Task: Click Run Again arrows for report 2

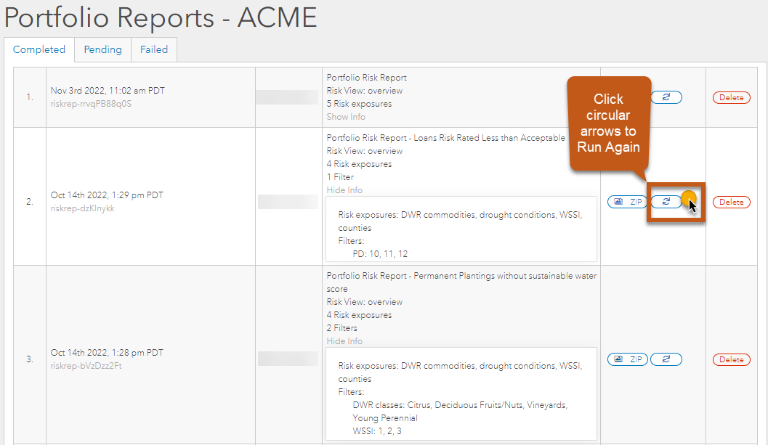Action: tap(666, 202)
